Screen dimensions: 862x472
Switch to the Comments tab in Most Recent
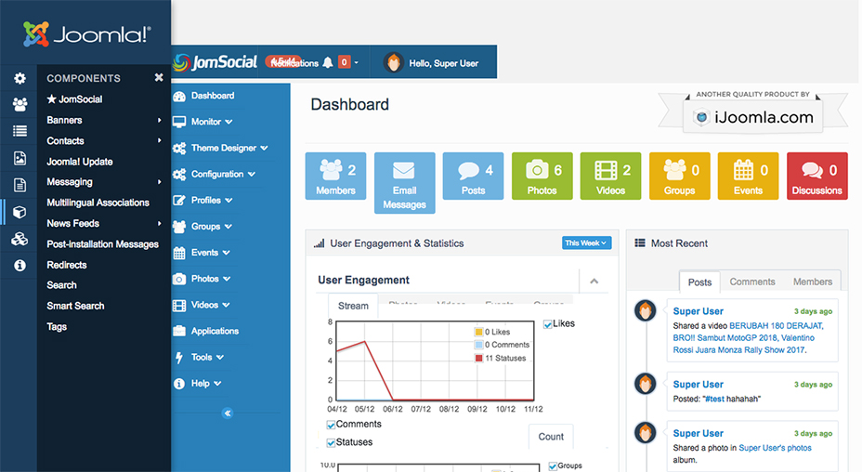pyautogui.click(x=752, y=282)
